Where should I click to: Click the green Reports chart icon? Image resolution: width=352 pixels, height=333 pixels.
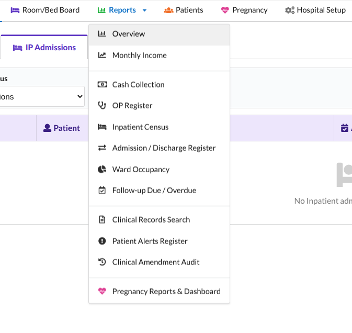[101, 10]
